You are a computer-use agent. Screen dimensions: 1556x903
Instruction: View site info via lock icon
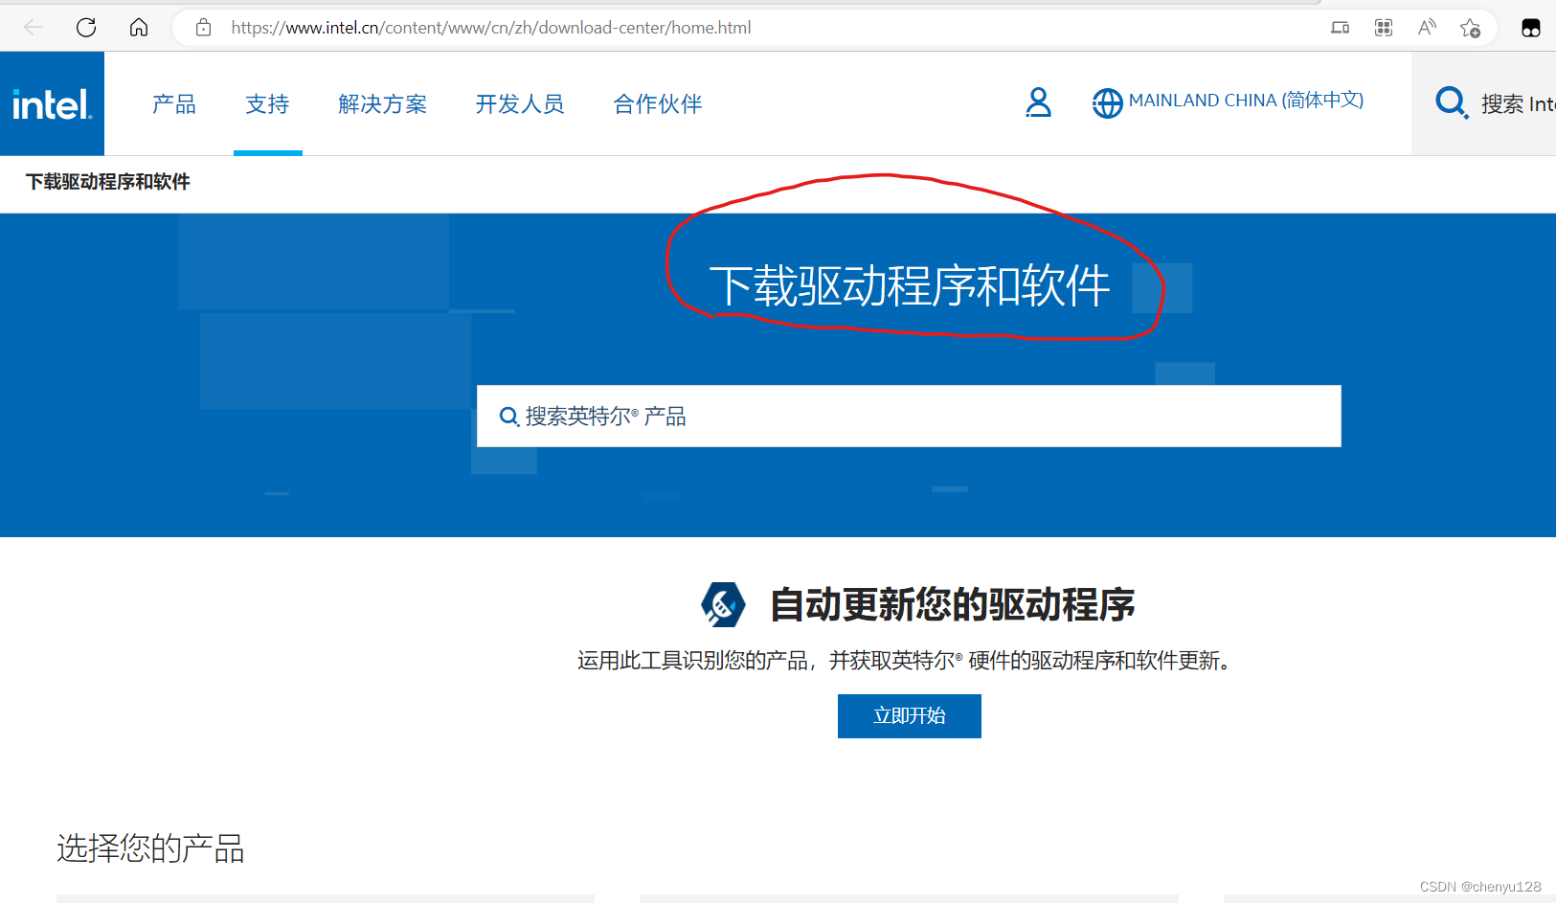point(203,28)
